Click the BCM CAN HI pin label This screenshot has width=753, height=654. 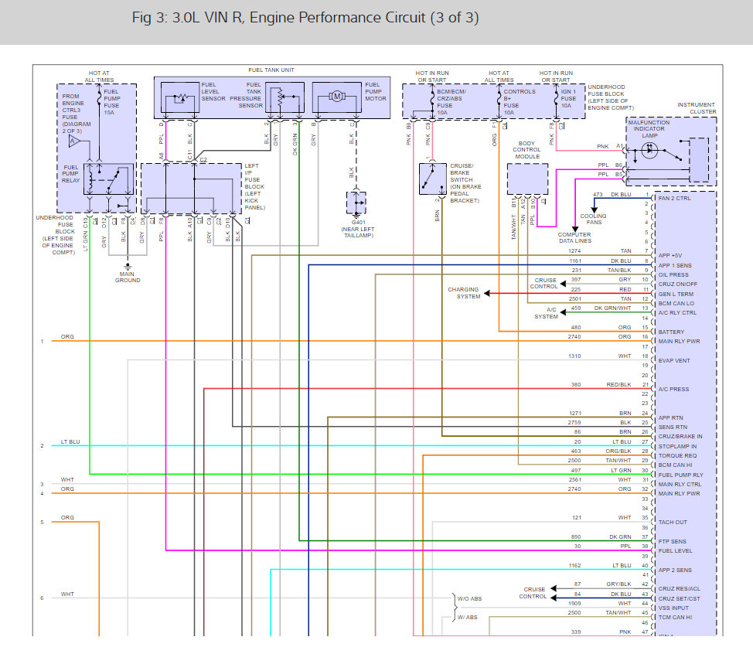coord(675,465)
